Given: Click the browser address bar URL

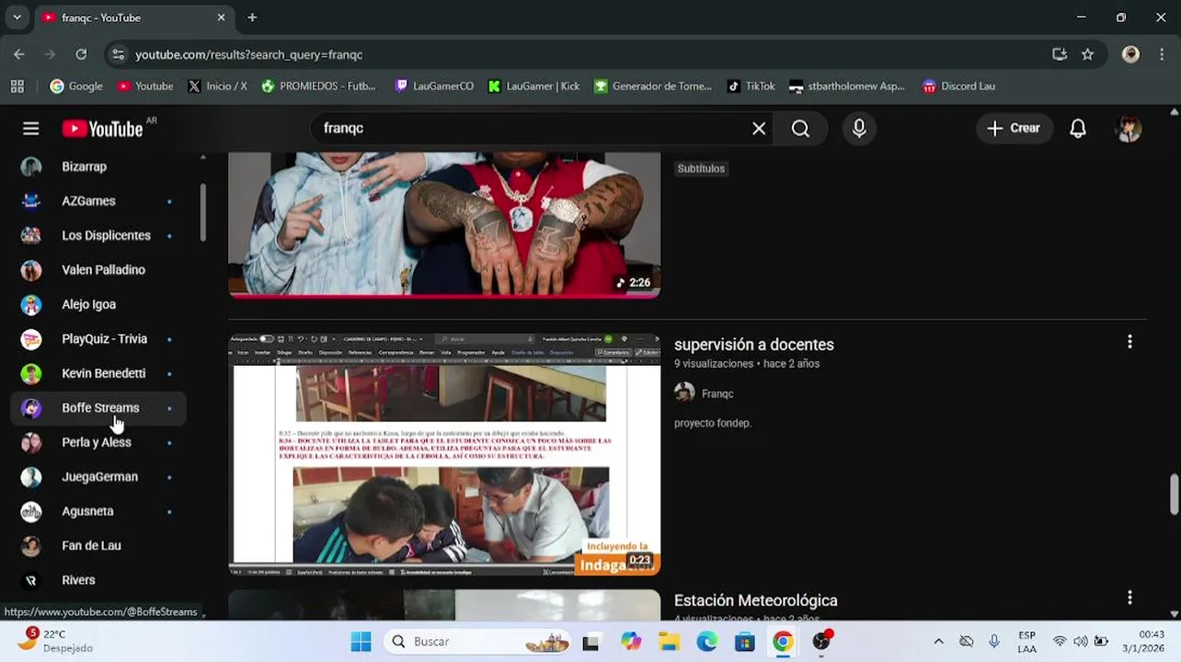Looking at the screenshot, I should click(x=248, y=54).
